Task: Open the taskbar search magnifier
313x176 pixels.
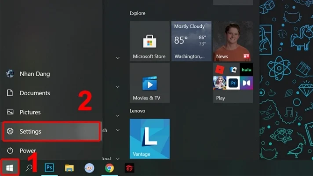Action: pos(29,168)
